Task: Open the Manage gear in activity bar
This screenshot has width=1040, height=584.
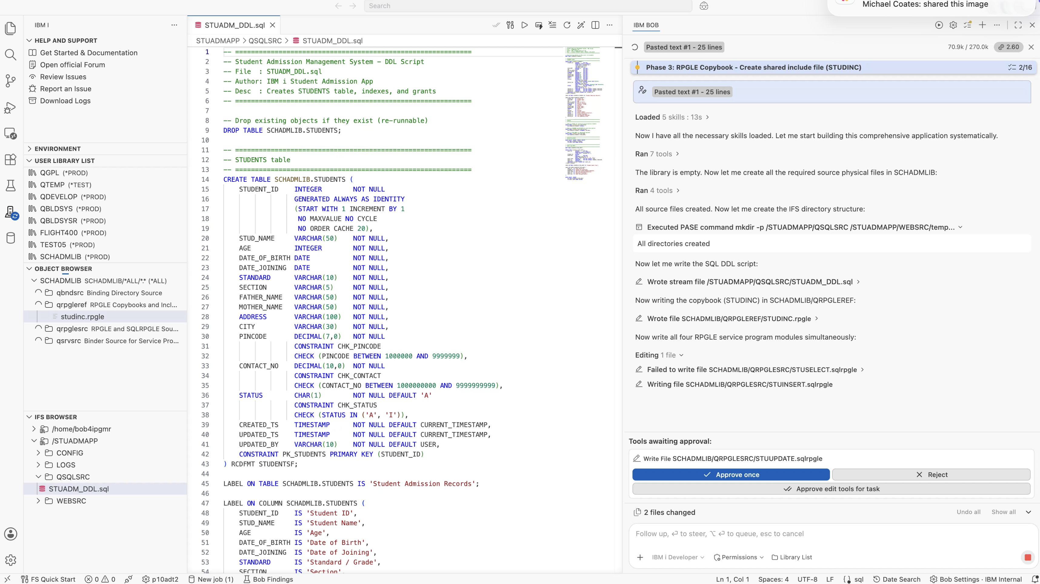Action: point(11,560)
